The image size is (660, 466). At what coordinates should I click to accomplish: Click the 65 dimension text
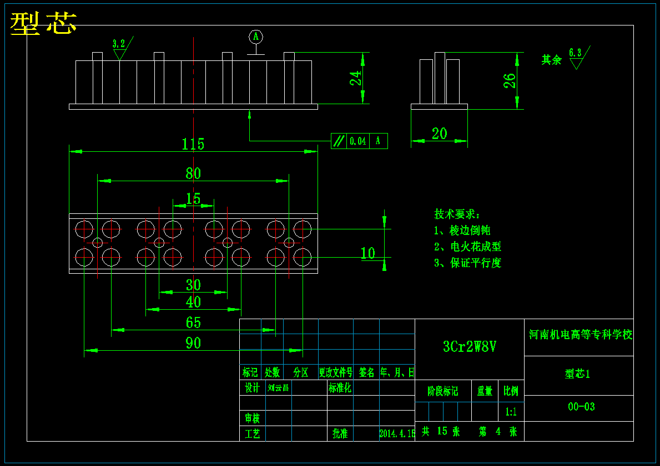tap(193, 322)
